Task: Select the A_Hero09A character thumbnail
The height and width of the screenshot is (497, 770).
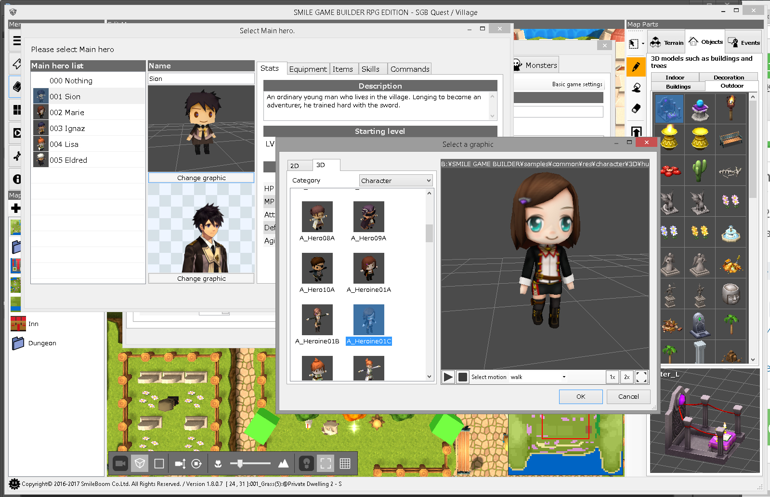Action: pos(368,217)
